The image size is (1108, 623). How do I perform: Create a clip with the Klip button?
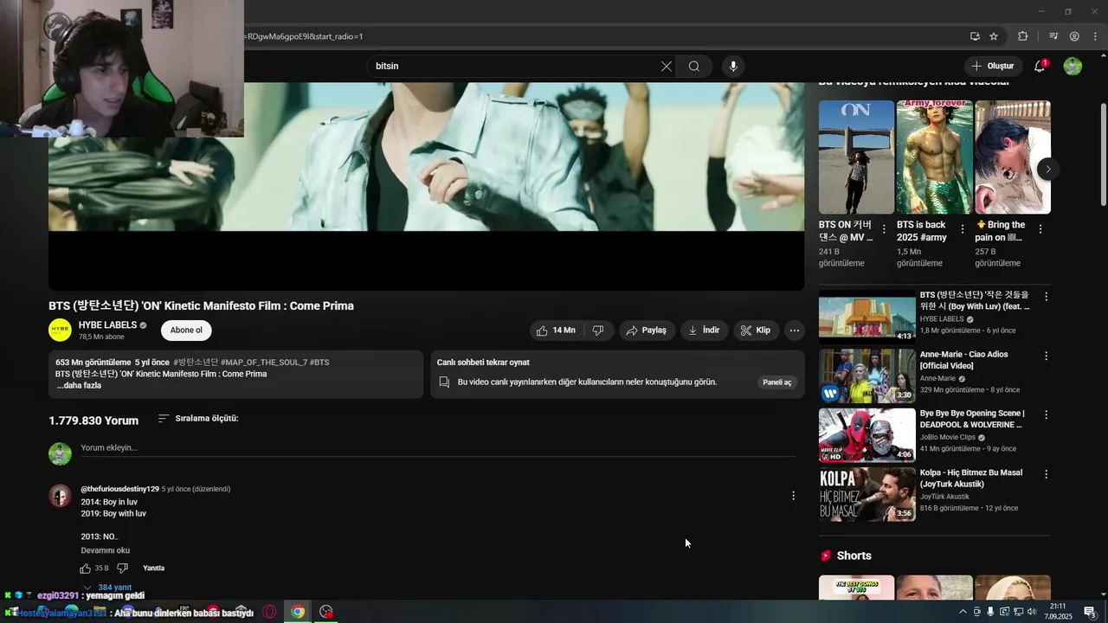click(756, 331)
